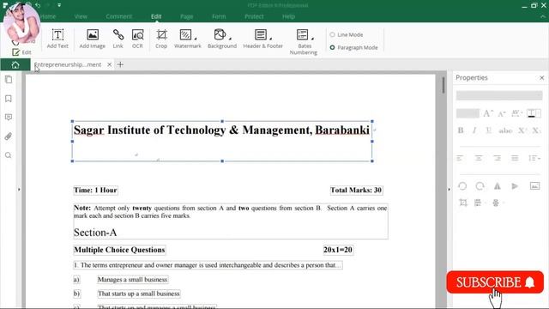This screenshot has height=309, width=549.
Task: Rotate object counterclockwise in Properties
Action: click(x=462, y=186)
